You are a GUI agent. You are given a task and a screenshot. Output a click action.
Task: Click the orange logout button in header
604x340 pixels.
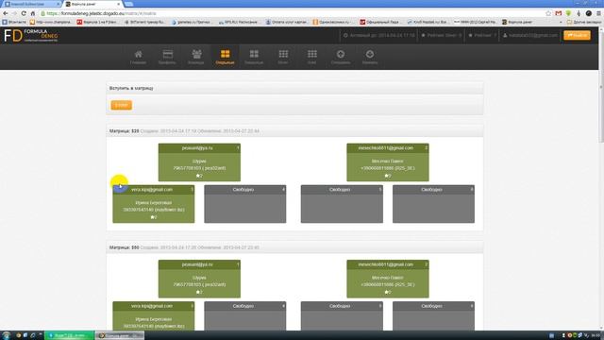point(577,35)
